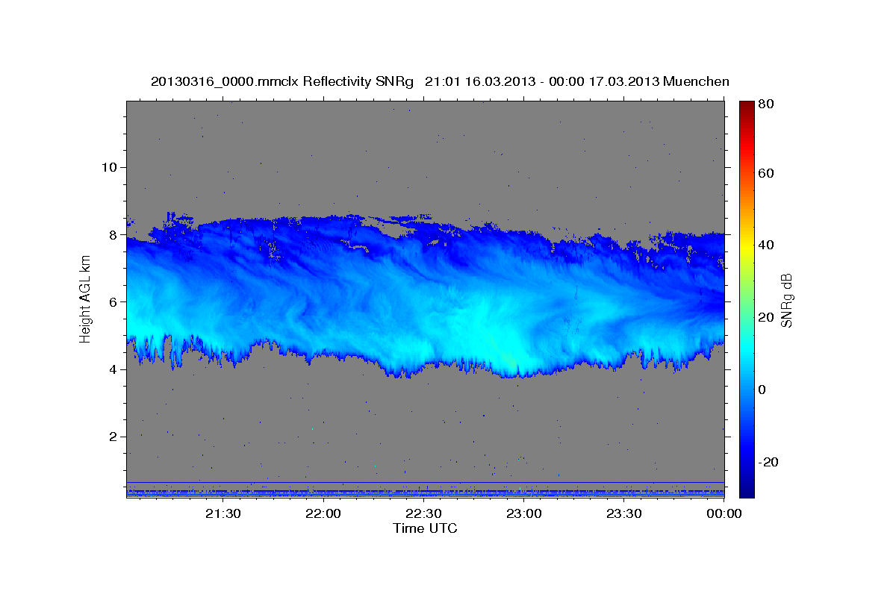Click the 22:30 time tick label
The height and width of the screenshot is (597, 896).
(423, 513)
